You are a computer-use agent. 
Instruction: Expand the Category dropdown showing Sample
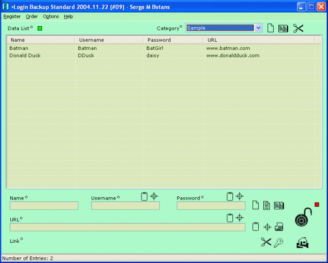pyautogui.click(x=258, y=28)
